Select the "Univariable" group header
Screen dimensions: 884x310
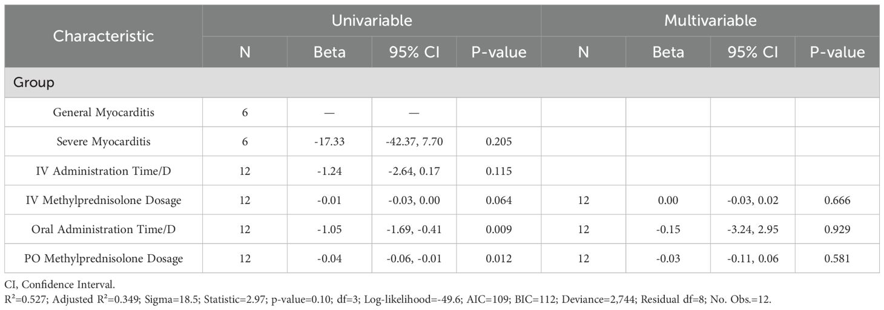click(x=372, y=20)
